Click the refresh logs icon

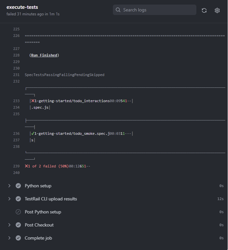204,10
